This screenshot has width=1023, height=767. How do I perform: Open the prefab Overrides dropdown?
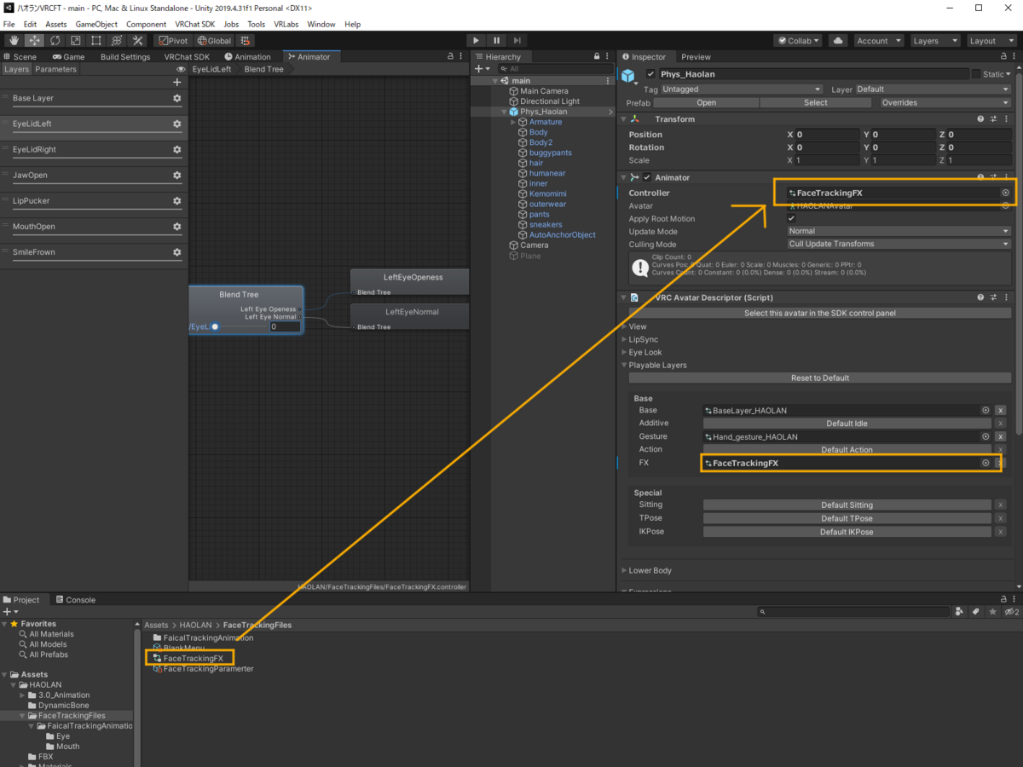pyautogui.click(x=945, y=102)
